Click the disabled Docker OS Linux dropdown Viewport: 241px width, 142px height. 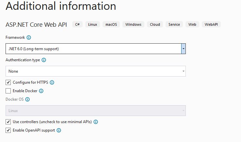coord(96,110)
